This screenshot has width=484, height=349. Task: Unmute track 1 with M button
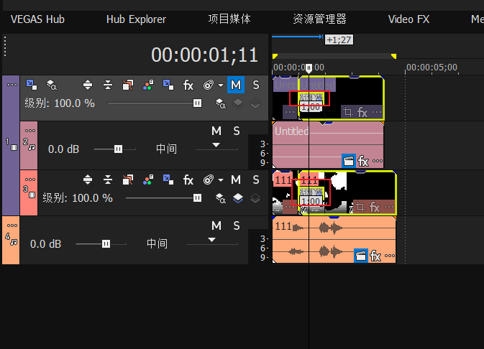click(236, 85)
